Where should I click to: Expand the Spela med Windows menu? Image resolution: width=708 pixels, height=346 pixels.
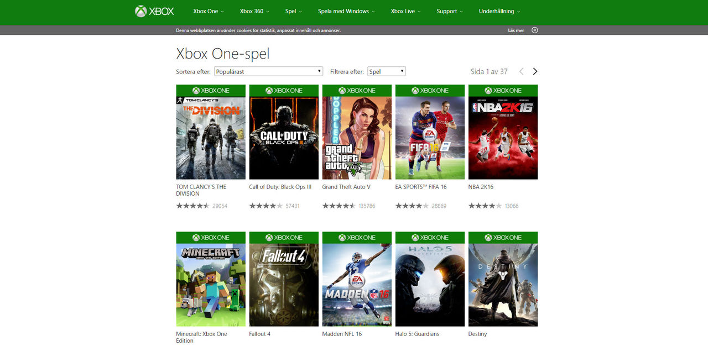tap(346, 11)
